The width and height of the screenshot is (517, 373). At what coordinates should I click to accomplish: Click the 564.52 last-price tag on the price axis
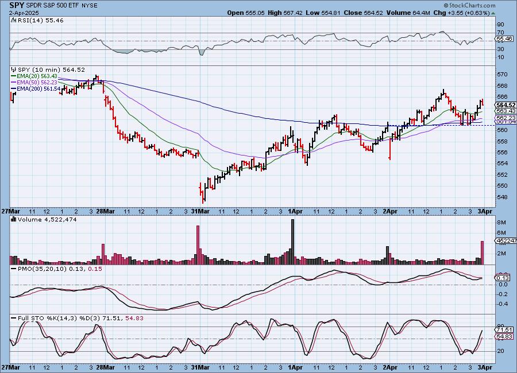click(506, 105)
